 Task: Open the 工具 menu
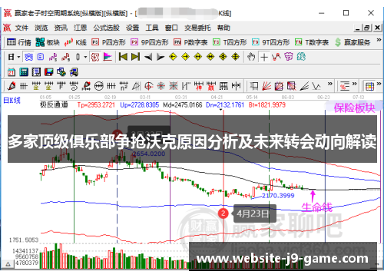coord(152,28)
